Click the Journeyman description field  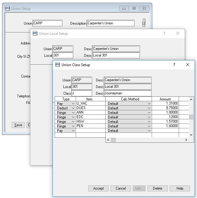[x=127, y=93]
